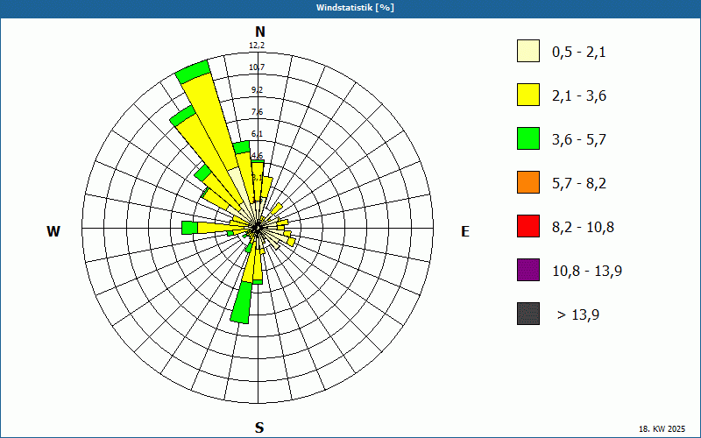Click the legend label '5,7 - 8,2'
The width and height of the screenshot is (701, 438).
point(579,184)
